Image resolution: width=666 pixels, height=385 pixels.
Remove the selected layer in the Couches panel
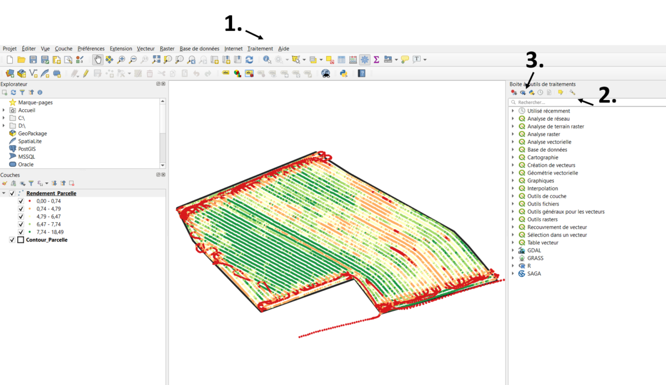click(72, 183)
